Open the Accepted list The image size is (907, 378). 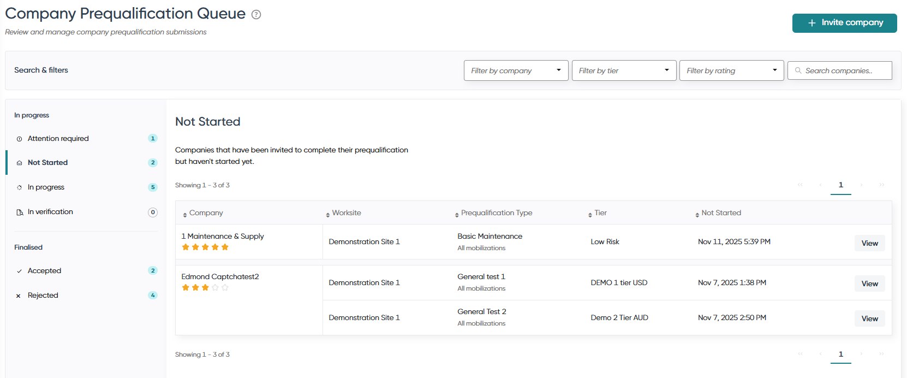click(86, 271)
